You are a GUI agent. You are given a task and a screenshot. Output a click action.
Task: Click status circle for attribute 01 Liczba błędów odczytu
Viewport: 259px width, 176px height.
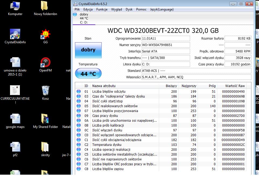point(79,91)
